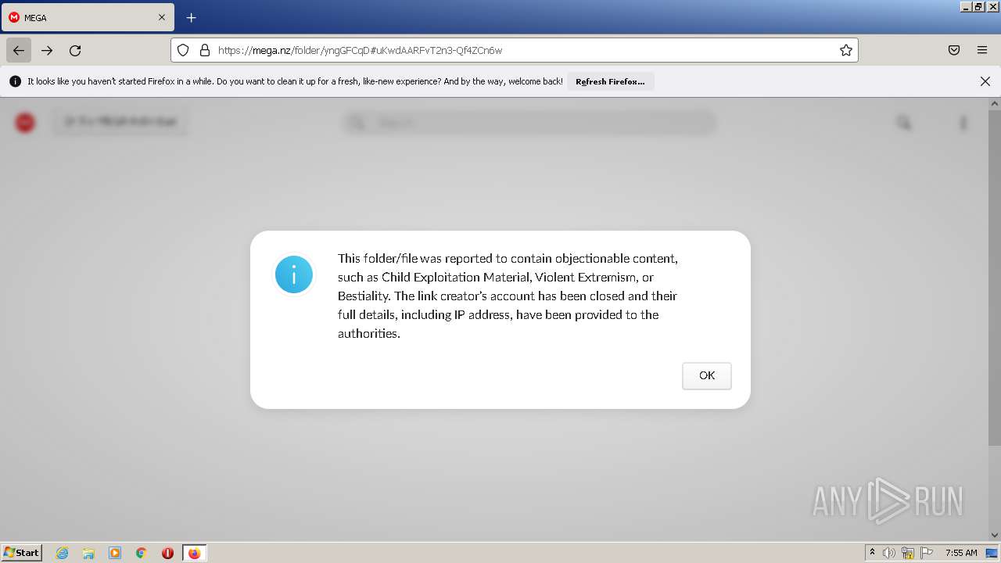
Task: Bookmark this page with the star icon
Action: [x=845, y=50]
